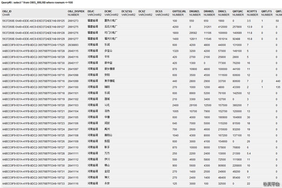
Task: Click the OBJ_DISPIDX value 2841112
Action: coord(73,160)
